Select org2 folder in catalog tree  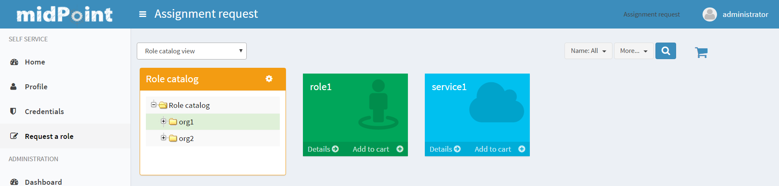point(186,138)
